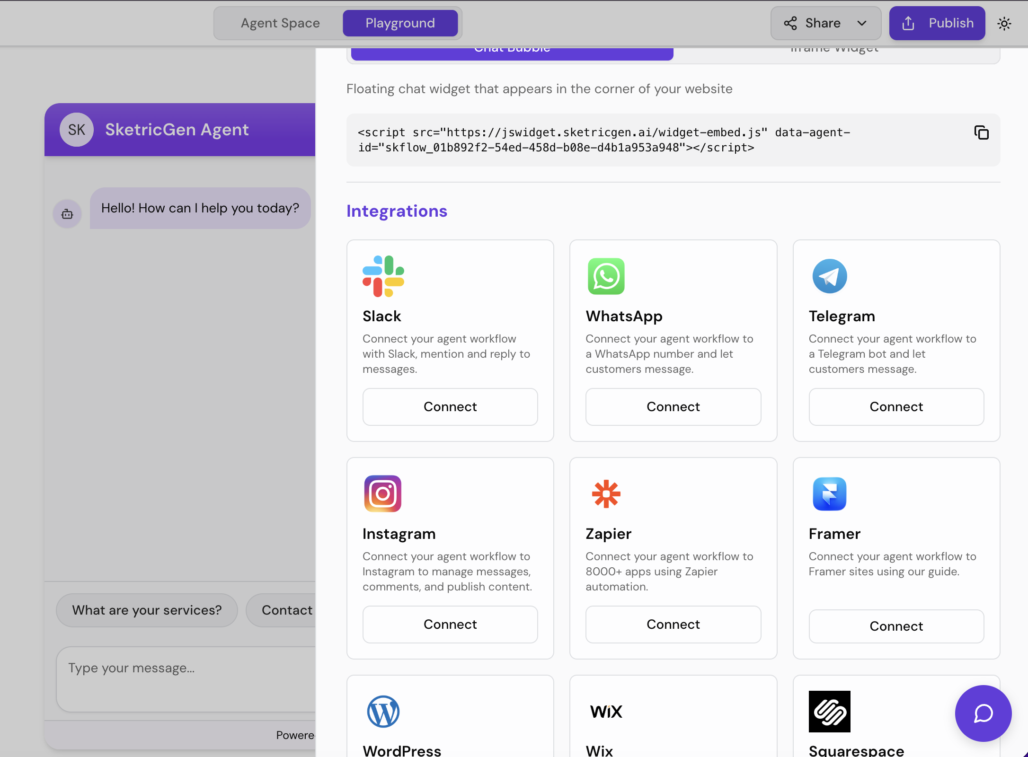Click the Wix logo icon
The height and width of the screenshot is (757, 1028).
pyautogui.click(x=606, y=712)
